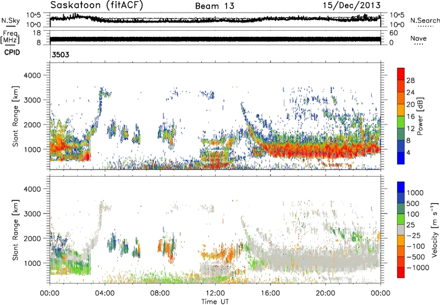
Task: Click the "-25" tick on velocity colorbar
Action: click(x=414, y=235)
